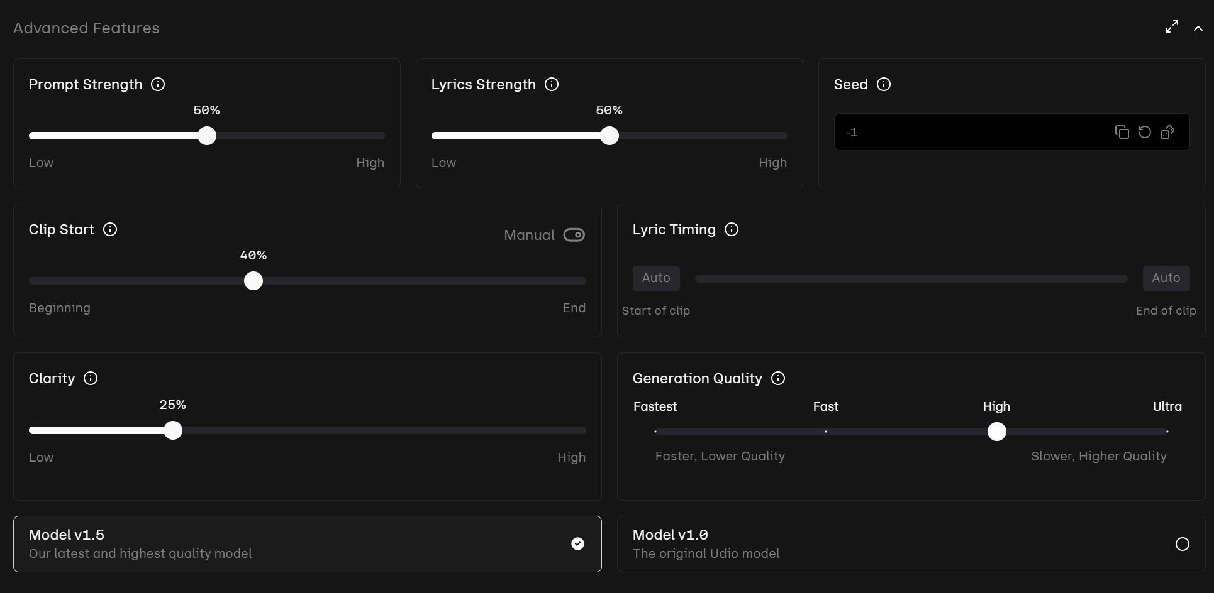
Task: Click the Auto button at Start of clip
Action: [656, 278]
